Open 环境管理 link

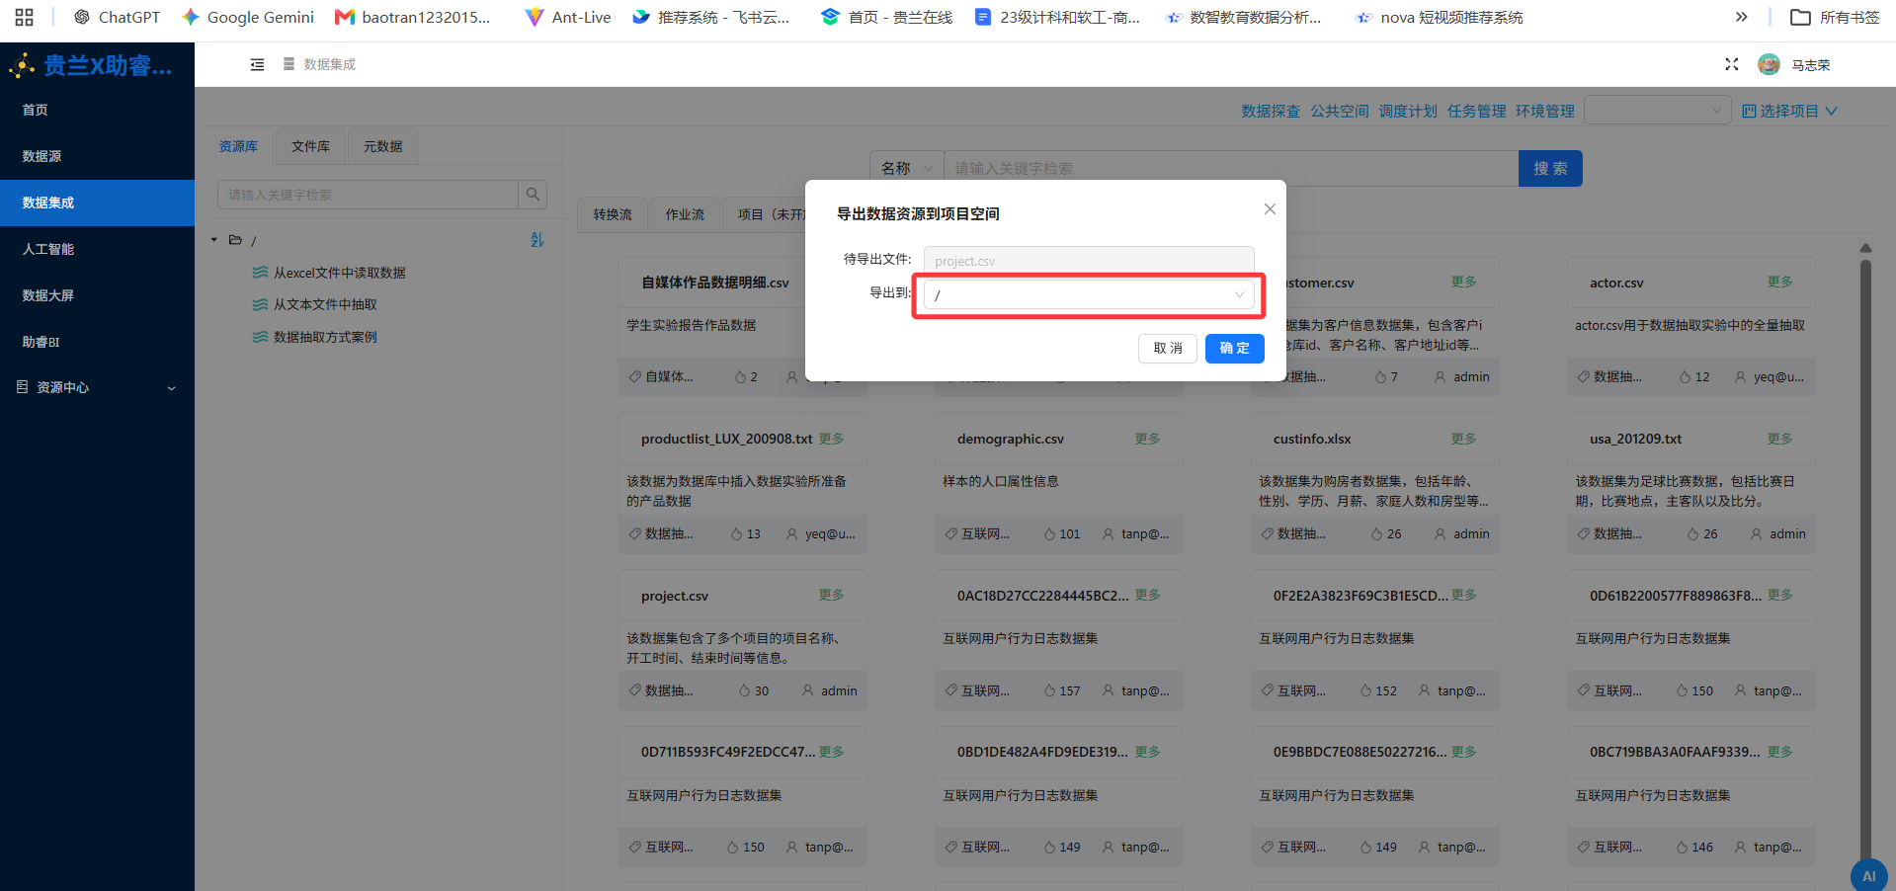[1545, 111]
